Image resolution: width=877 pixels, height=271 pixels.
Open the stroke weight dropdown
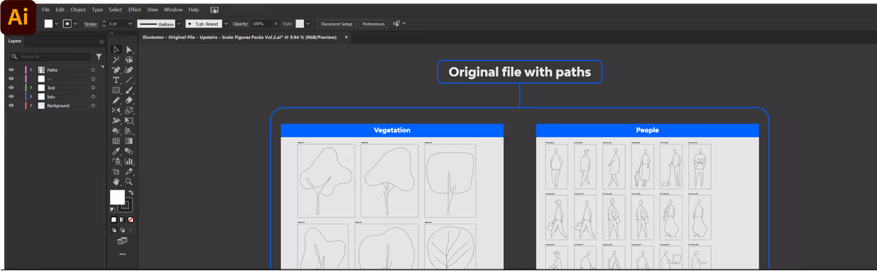(130, 24)
